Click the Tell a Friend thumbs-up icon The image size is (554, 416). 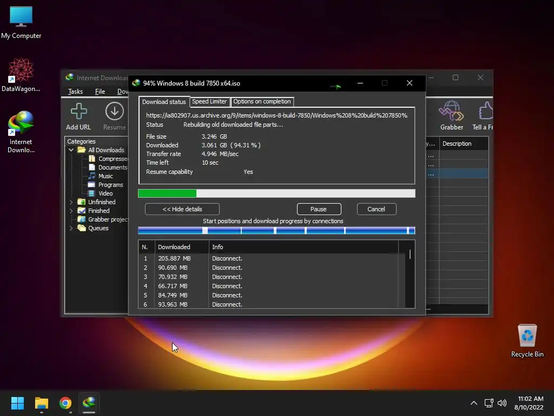tap(486, 111)
